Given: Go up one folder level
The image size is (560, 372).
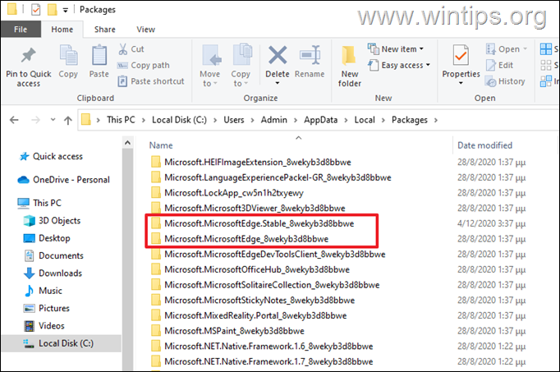Looking at the screenshot, I should pyautogui.click(x=68, y=120).
